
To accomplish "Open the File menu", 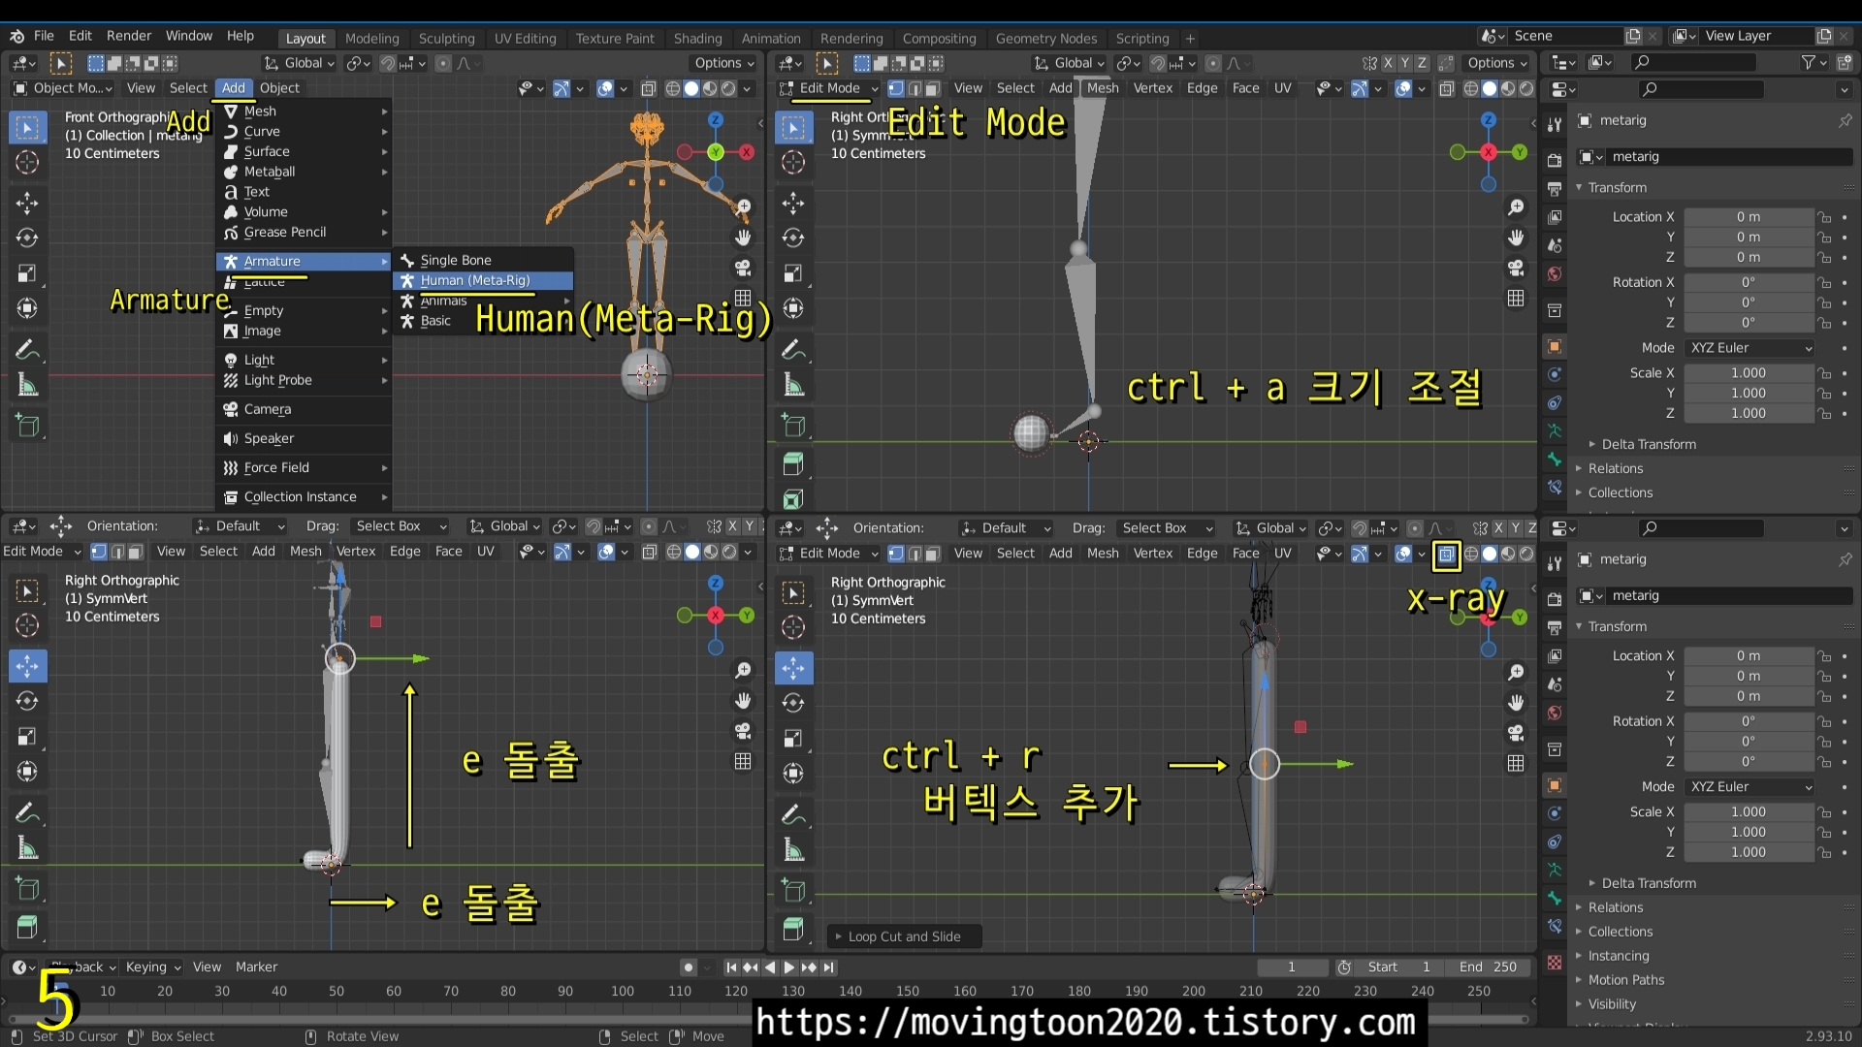I will [x=44, y=36].
